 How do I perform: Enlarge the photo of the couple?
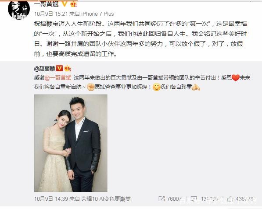(x=71, y=143)
